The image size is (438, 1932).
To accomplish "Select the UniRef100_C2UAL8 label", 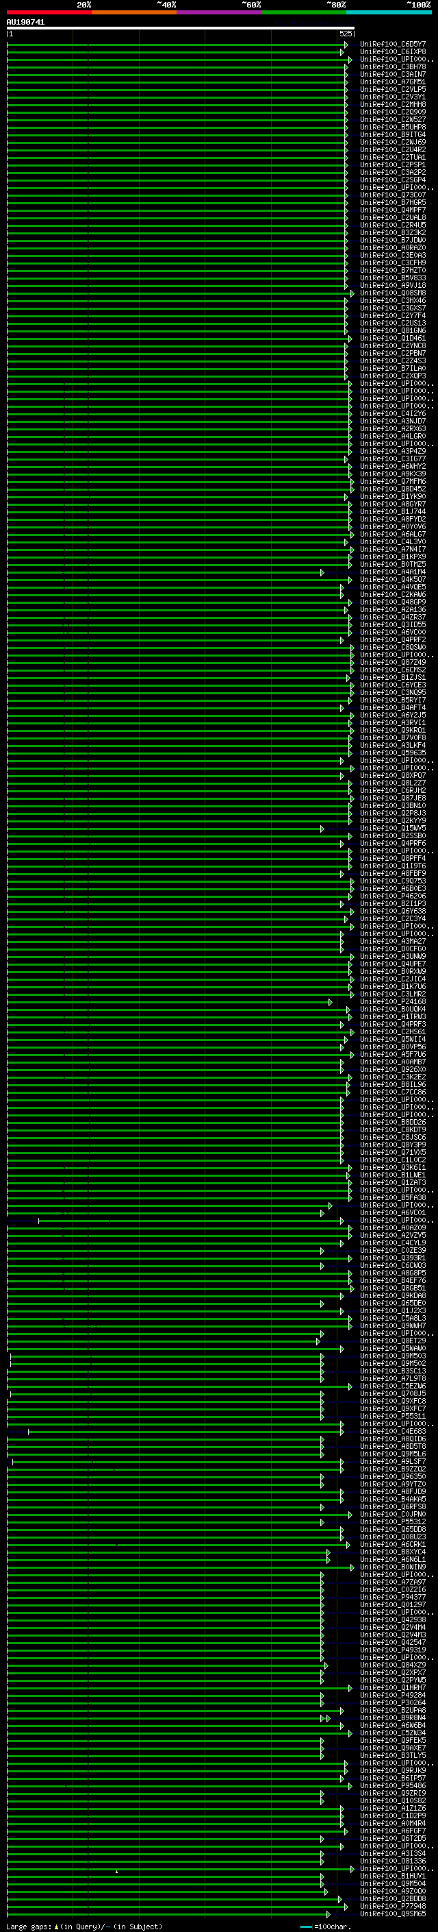I will (x=393, y=217).
